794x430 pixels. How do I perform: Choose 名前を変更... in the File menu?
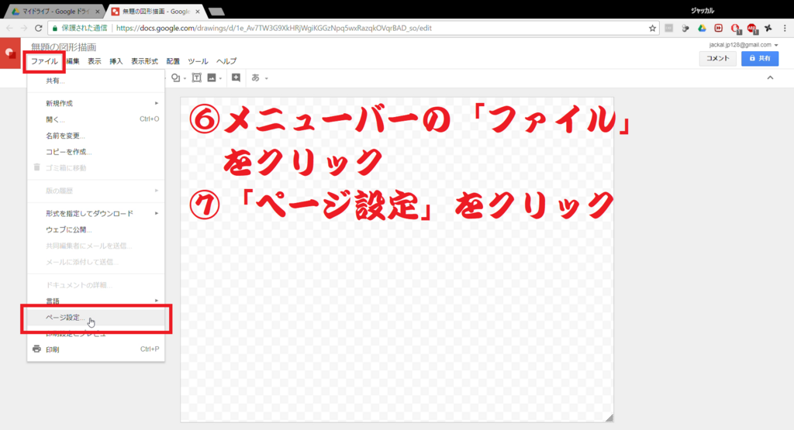pos(95,136)
